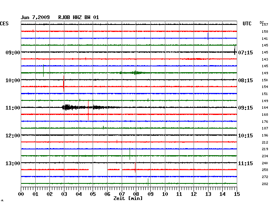270x205 pixels.
Task: Click the "05" minute tick label
Action: [93, 194]
